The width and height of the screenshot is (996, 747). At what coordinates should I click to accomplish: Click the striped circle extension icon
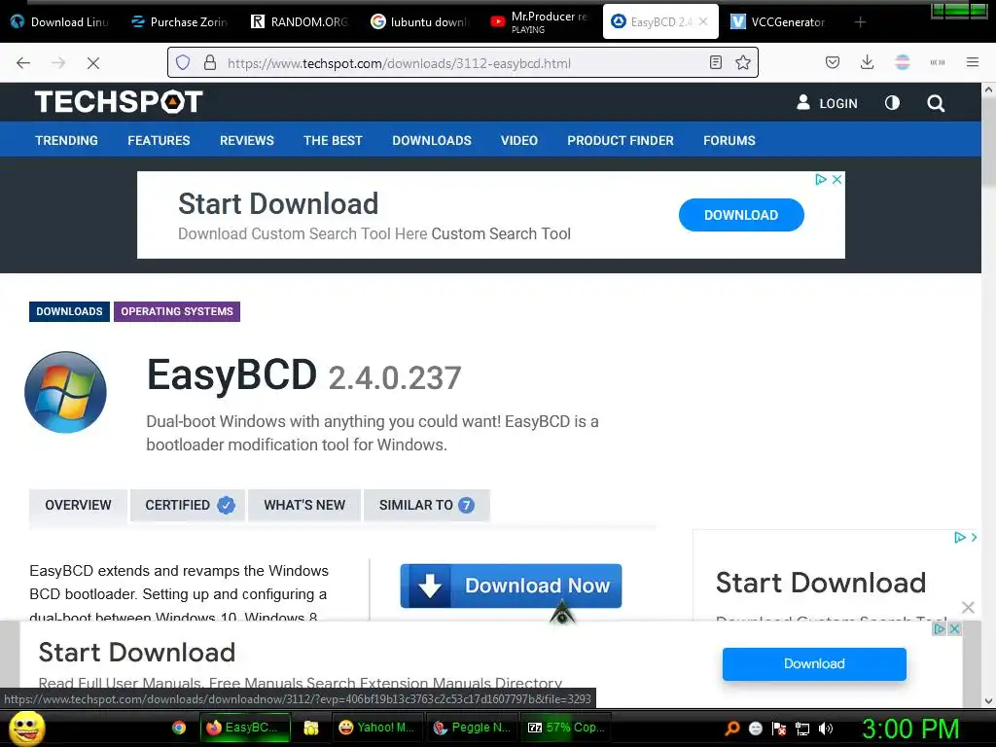coord(902,62)
